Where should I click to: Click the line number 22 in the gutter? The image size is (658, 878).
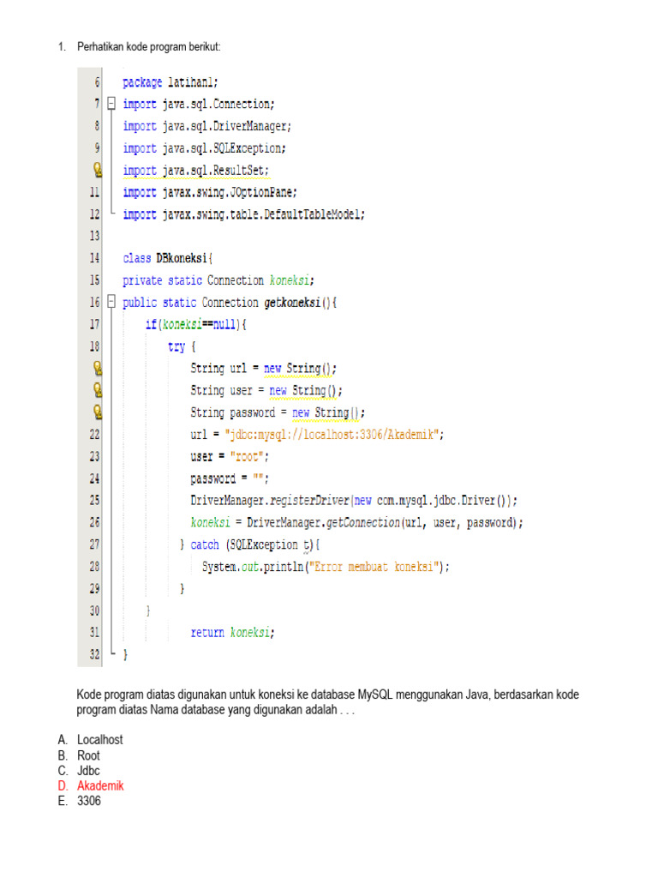pyautogui.click(x=93, y=435)
